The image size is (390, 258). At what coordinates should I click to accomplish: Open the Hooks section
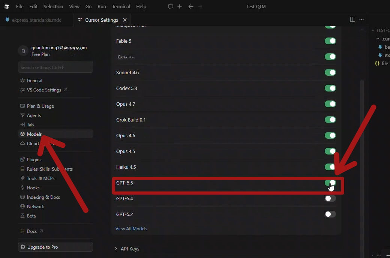click(x=33, y=188)
